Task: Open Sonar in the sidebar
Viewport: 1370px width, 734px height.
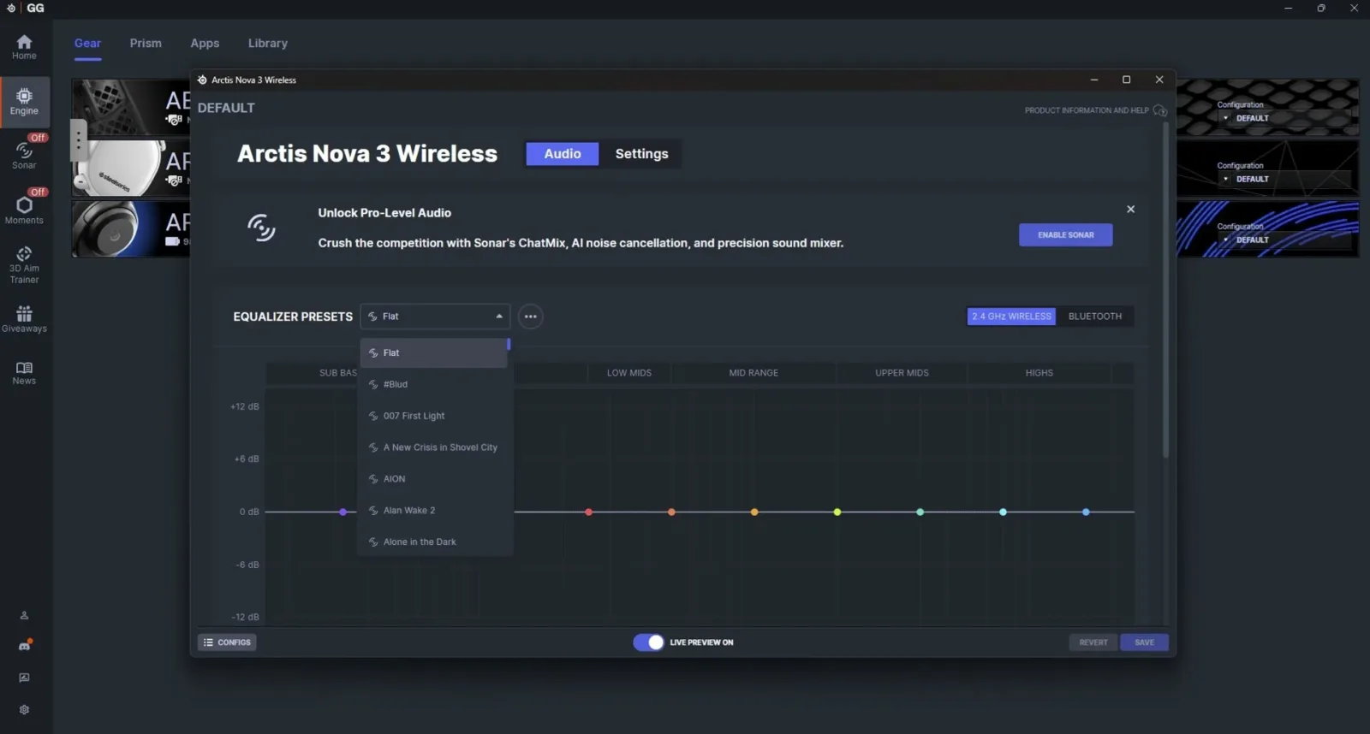Action: click(24, 154)
